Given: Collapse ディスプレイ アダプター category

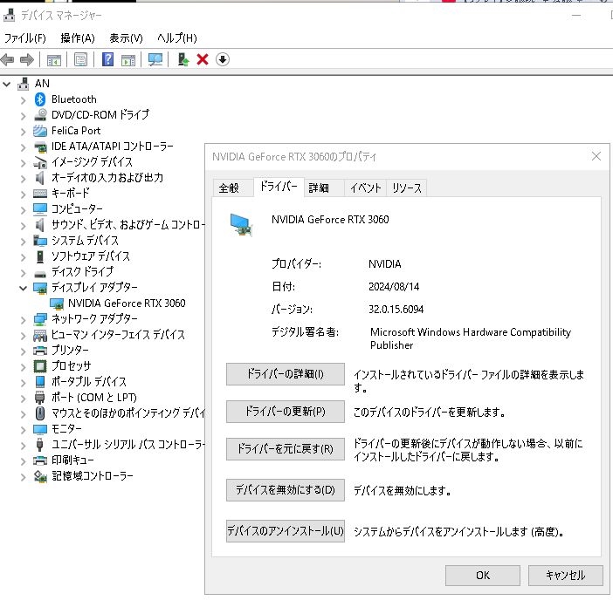Looking at the screenshot, I should pyautogui.click(x=23, y=288).
